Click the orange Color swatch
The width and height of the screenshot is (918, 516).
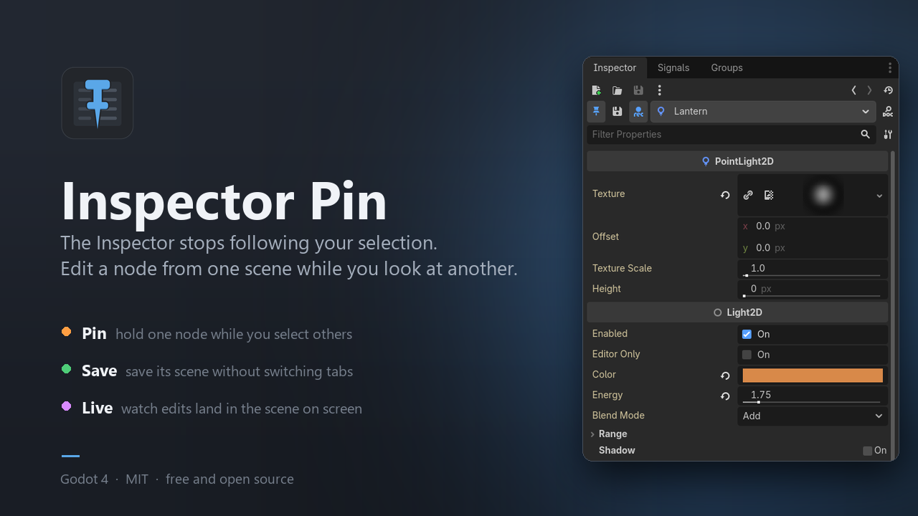(813, 376)
